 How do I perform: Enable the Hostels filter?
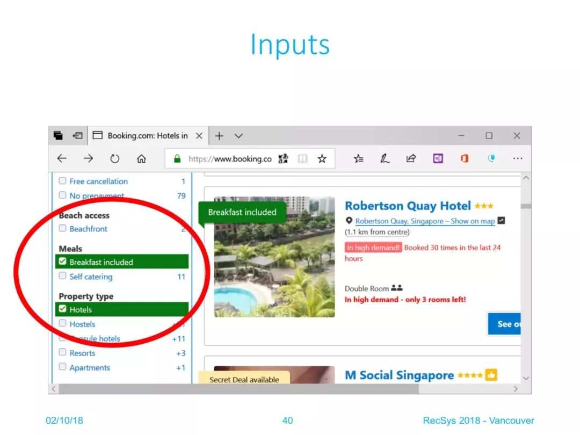(62, 323)
